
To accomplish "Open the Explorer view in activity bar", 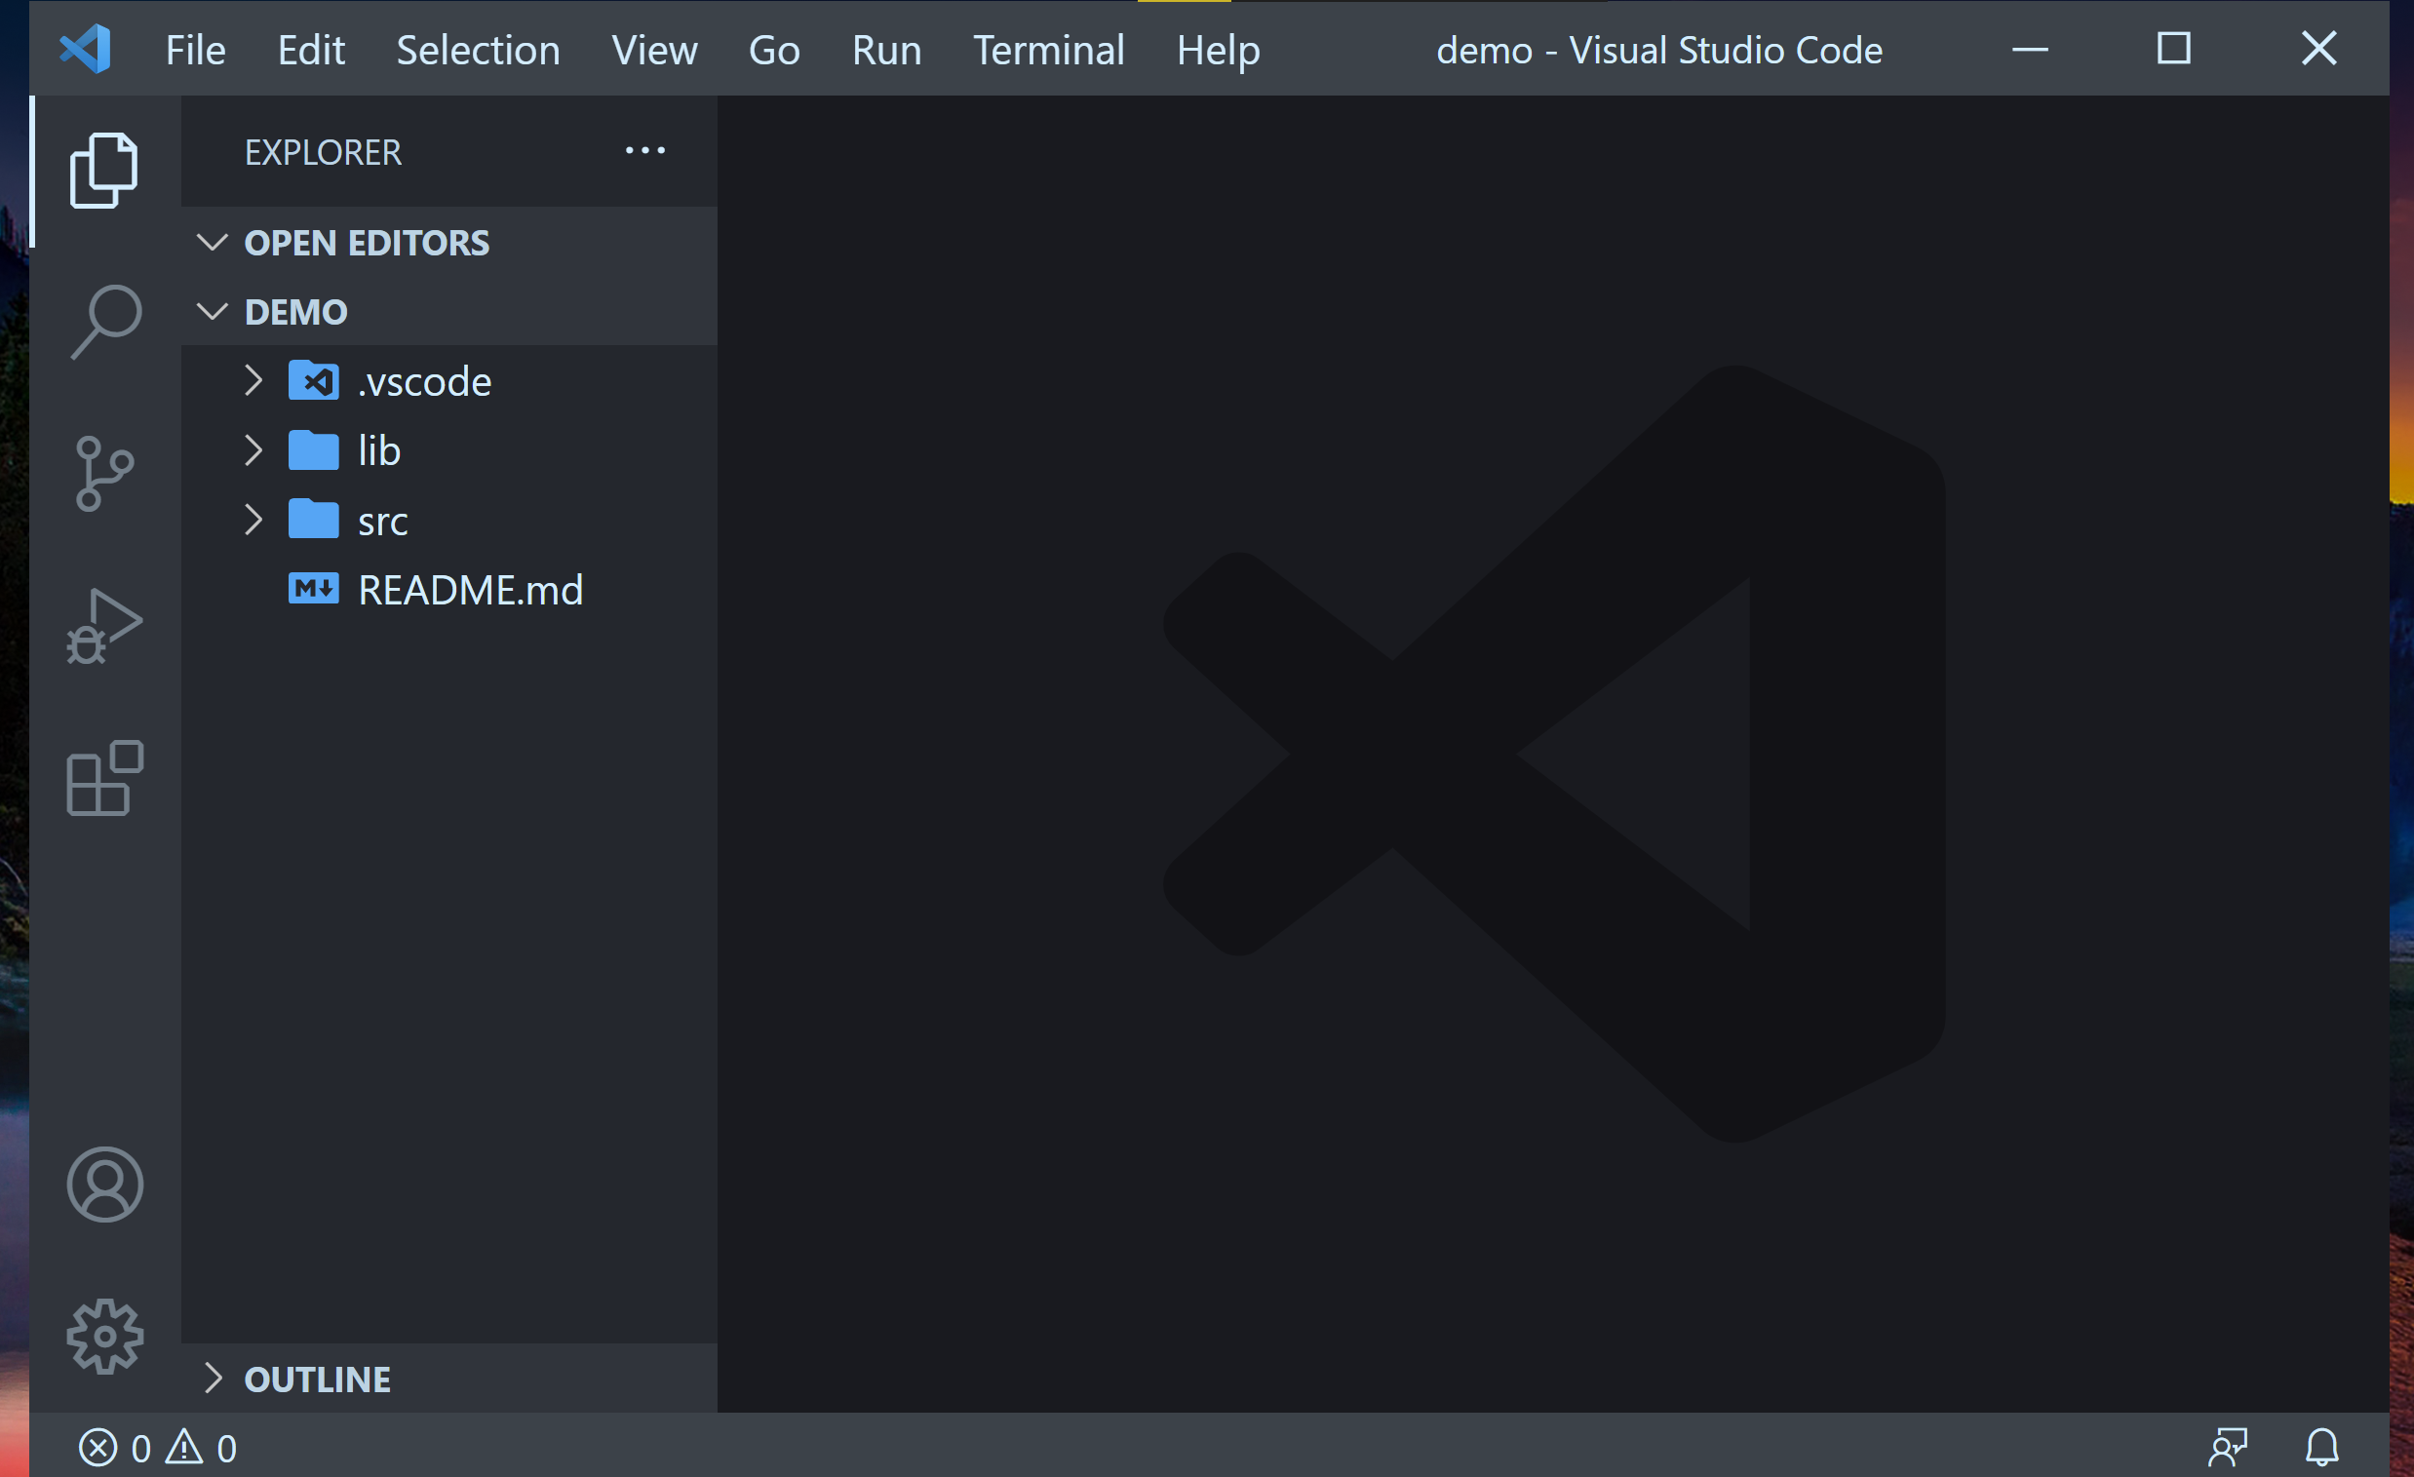I will [104, 171].
